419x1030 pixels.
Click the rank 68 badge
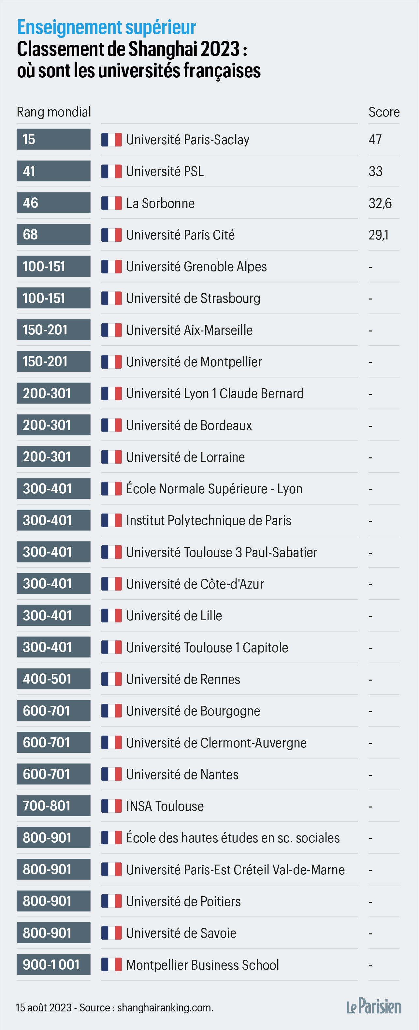53,235
